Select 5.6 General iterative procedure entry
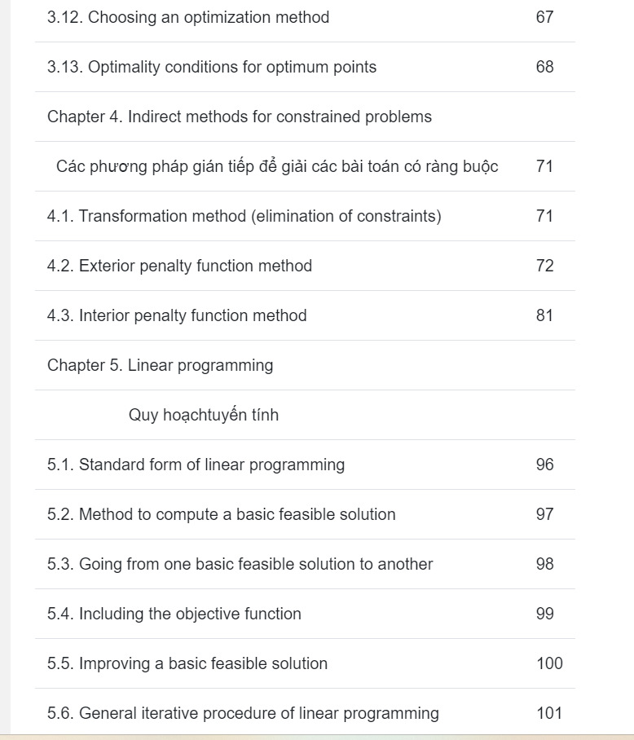This screenshot has width=634, height=740. point(243,713)
